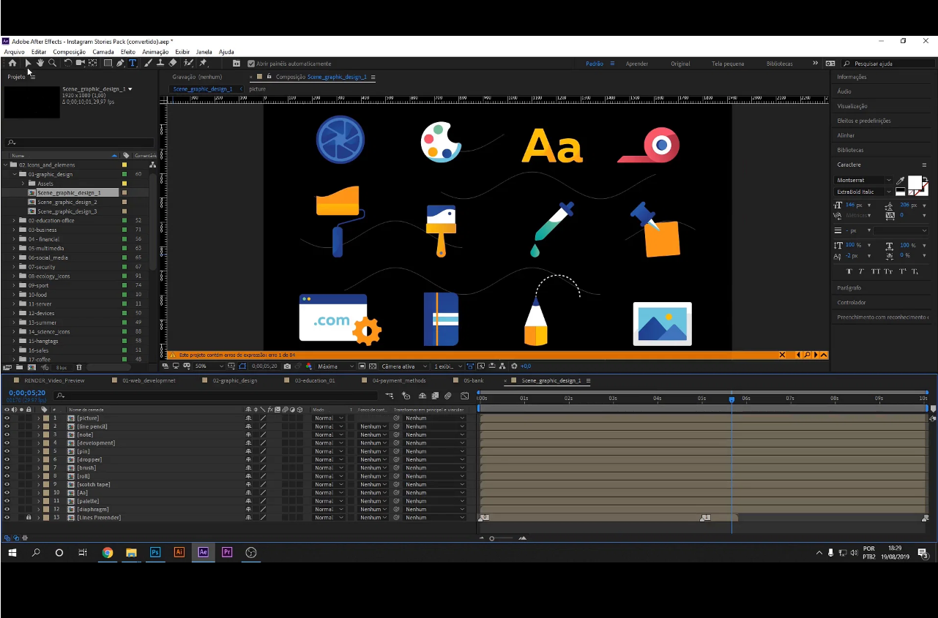Open Chrome from the Windows taskbar
Image resolution: width=938 pixels, height=618 pixels.
tap(108, 552)
